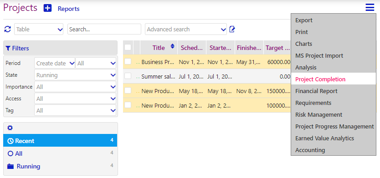
Task: Open the Access dropdown
Action: (x=75, y=99)
